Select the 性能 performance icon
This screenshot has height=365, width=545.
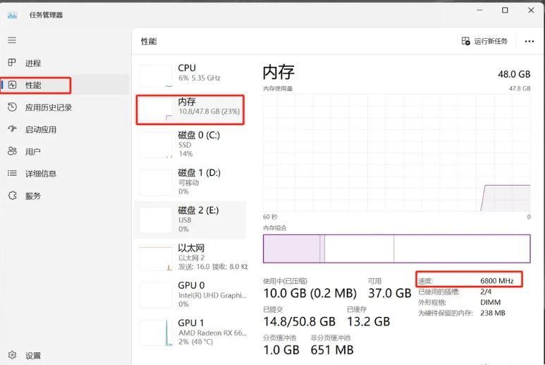click(12, 85)
